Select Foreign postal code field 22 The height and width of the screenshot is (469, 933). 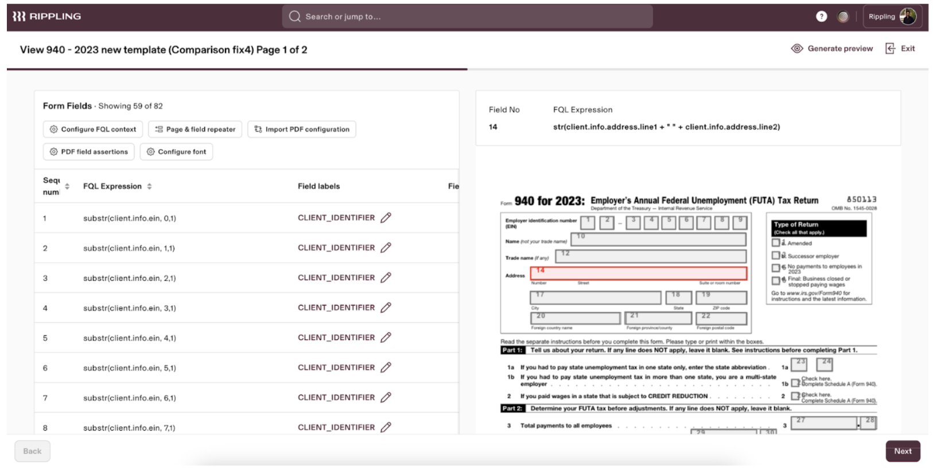[721, 318]
